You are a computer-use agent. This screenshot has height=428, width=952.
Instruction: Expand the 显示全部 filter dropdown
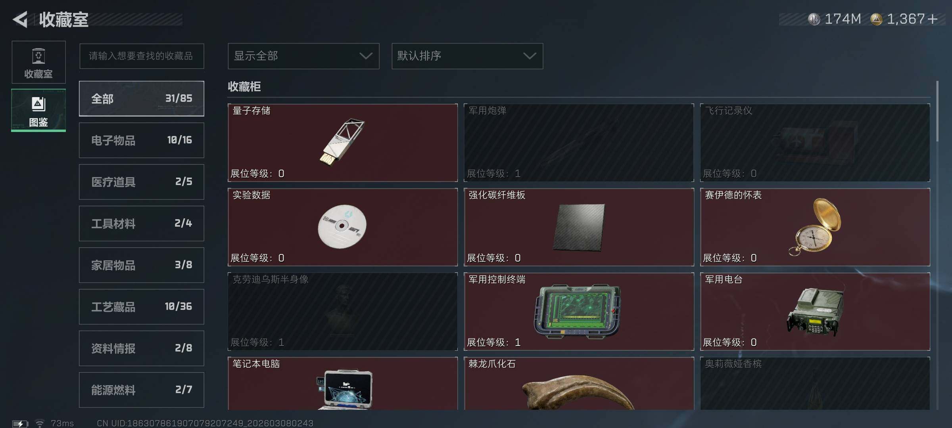pos(303,56)
